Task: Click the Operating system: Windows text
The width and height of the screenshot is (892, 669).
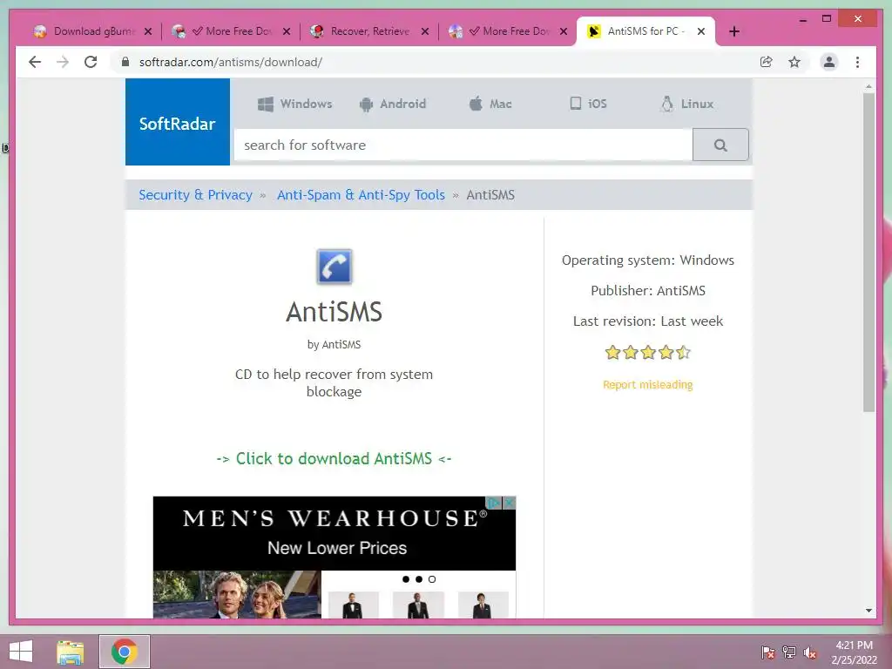Action: 648,260
